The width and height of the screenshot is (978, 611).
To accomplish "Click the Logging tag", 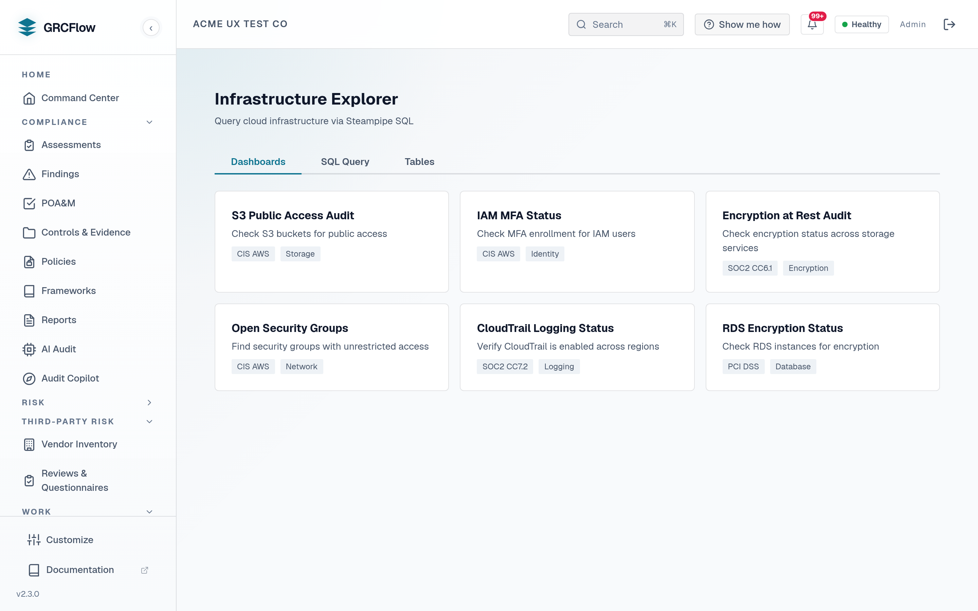I will [559, 367].
